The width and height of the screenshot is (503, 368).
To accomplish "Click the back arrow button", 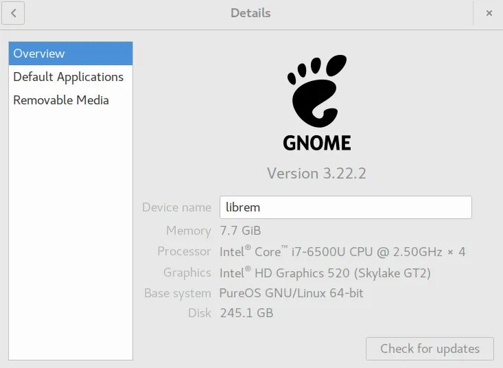I will tap(13, 13).
